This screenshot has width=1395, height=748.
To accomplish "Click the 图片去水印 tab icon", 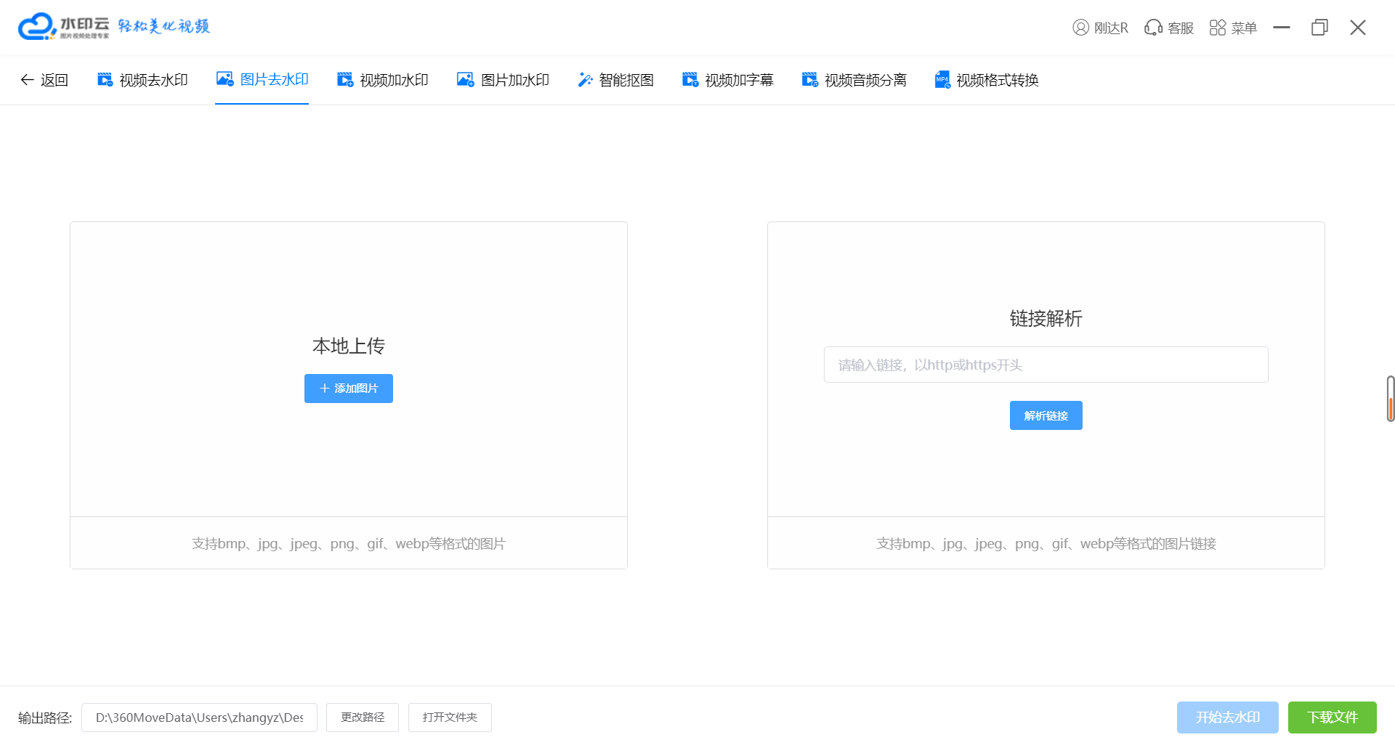I will tap(225, 79).
